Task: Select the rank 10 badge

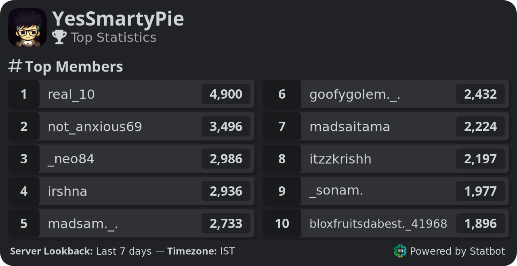Action: 282,224
